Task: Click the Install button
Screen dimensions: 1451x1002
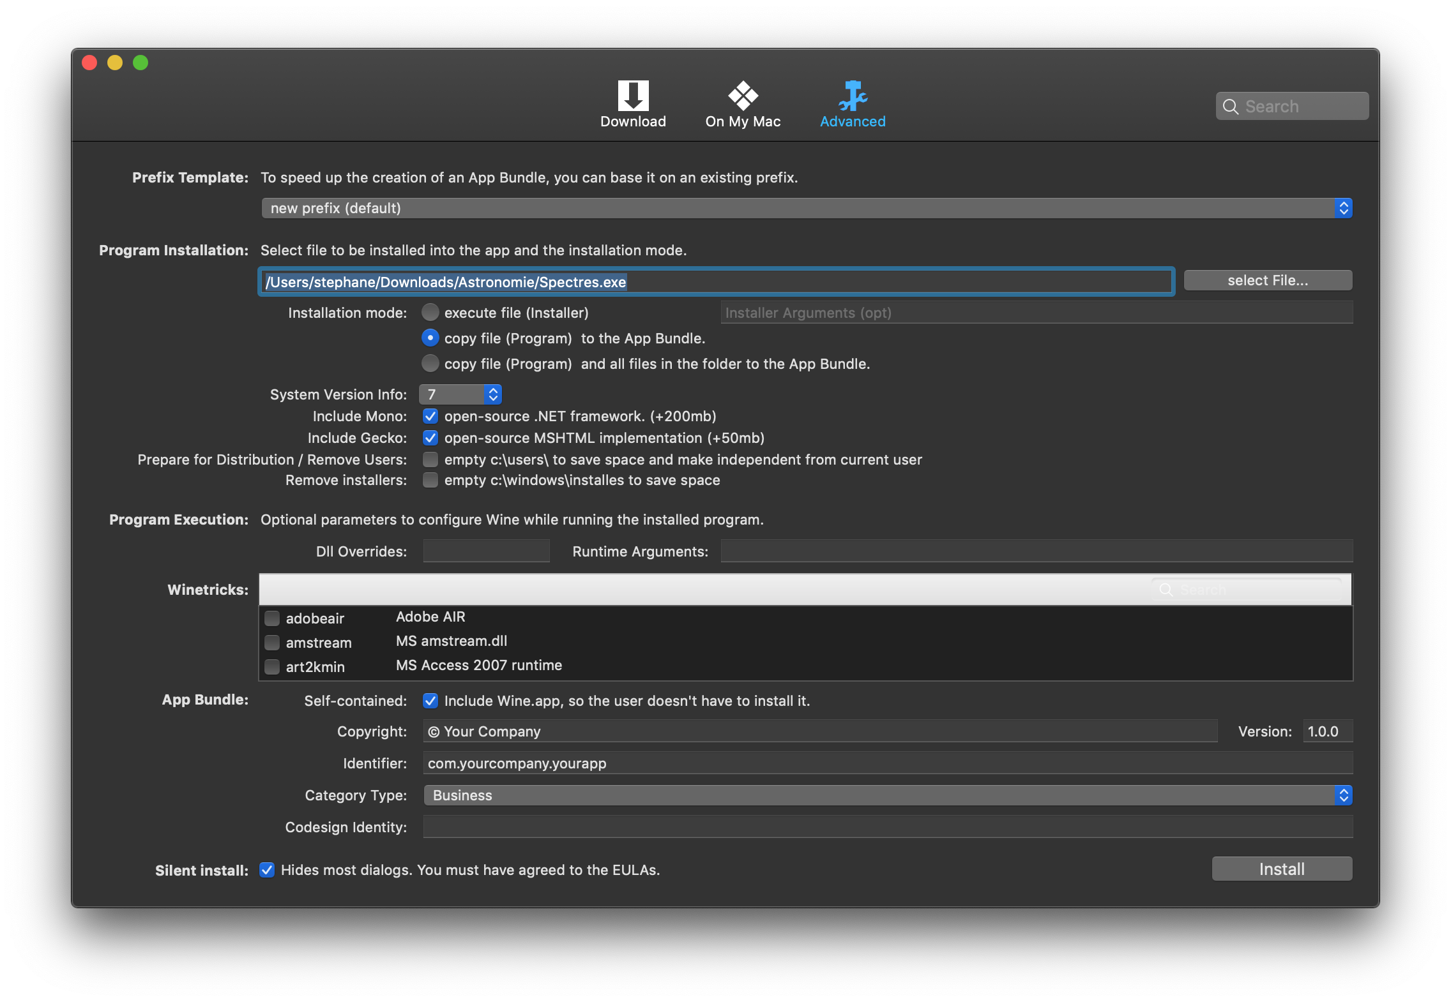Action: pyautogui.click(x=1281, y=869)
